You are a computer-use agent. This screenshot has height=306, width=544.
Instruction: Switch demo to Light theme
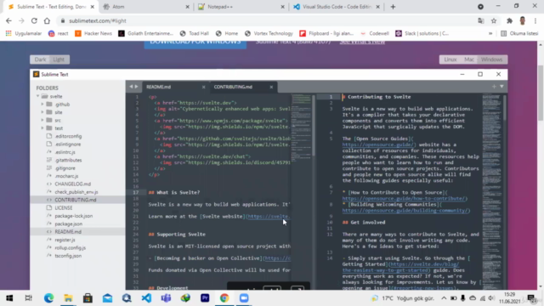tap(59, 59)
